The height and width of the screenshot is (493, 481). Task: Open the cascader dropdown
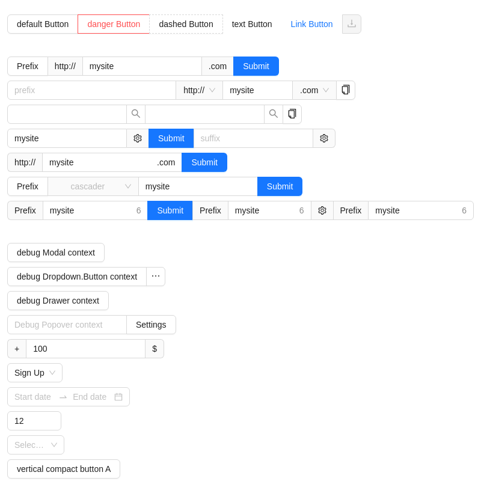pyautogui.click(x=93, y=186)
